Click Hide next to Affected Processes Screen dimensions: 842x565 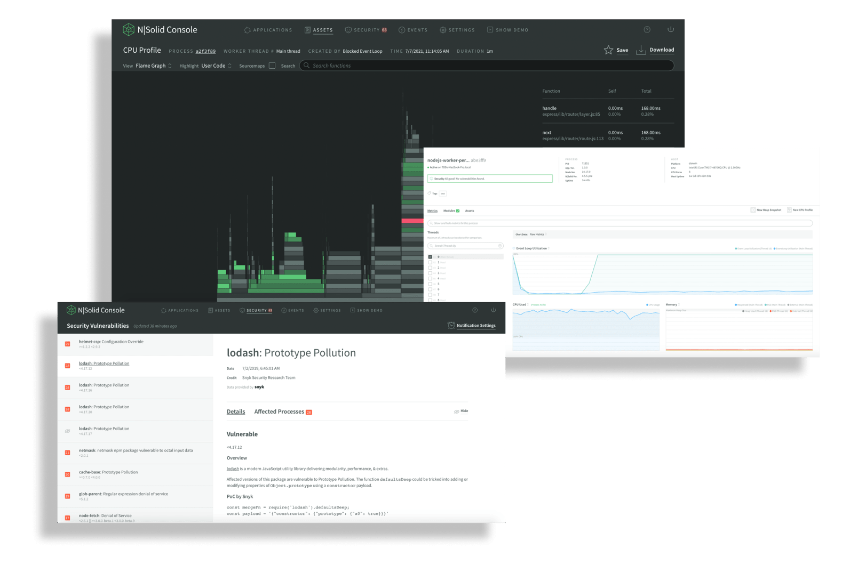pyautogui.click(x=461, y=411)
